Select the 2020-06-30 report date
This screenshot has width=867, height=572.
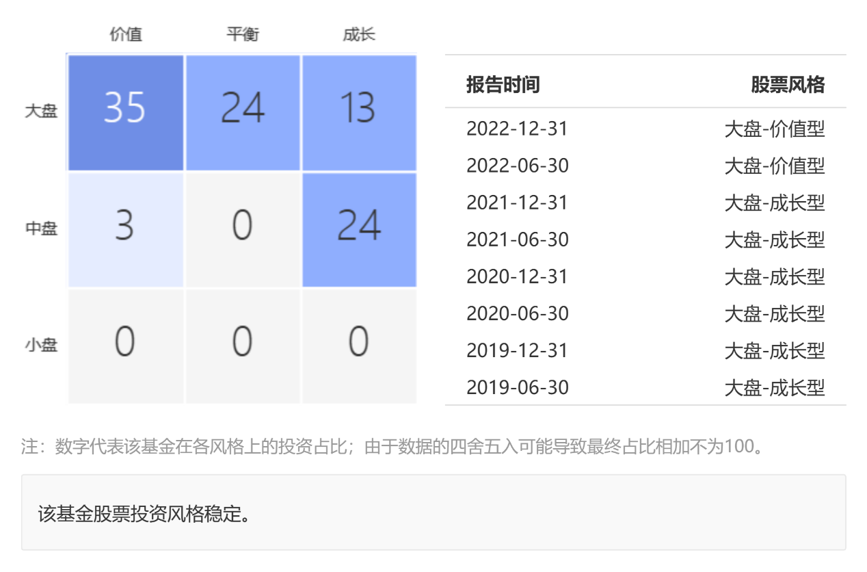pos(518,313)
